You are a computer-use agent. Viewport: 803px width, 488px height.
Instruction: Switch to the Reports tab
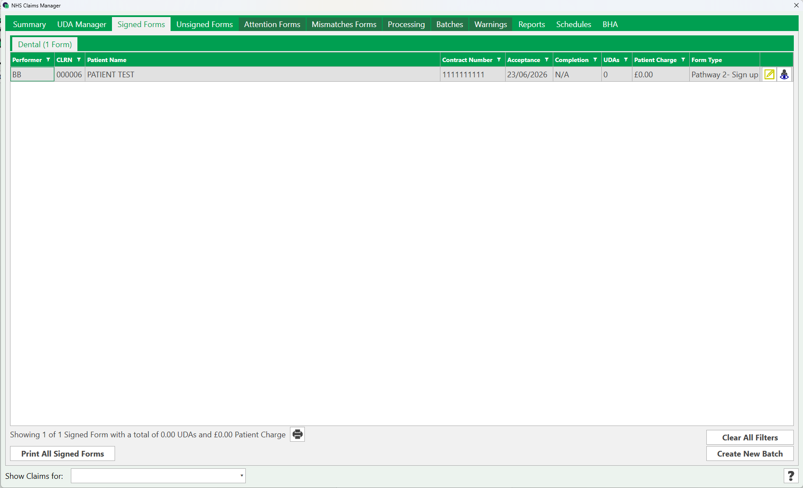point(532,24)
